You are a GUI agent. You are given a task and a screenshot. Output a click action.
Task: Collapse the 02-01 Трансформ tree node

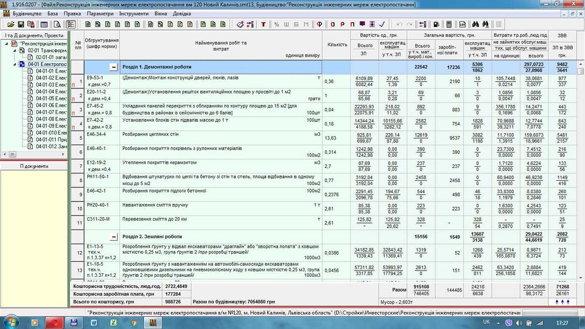pyautogui.click(x=15, y=50)
